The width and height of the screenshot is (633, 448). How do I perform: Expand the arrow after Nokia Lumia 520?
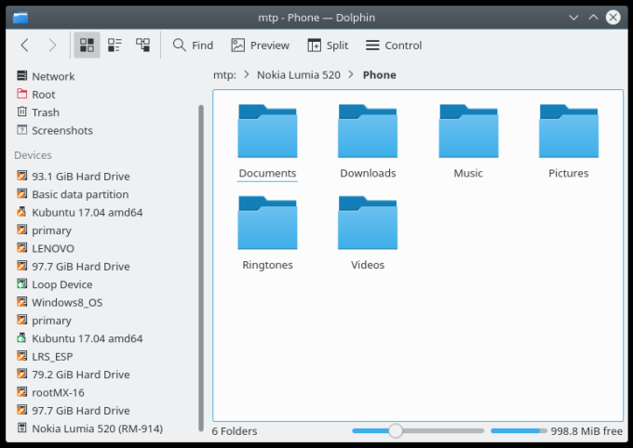[351, 74]
